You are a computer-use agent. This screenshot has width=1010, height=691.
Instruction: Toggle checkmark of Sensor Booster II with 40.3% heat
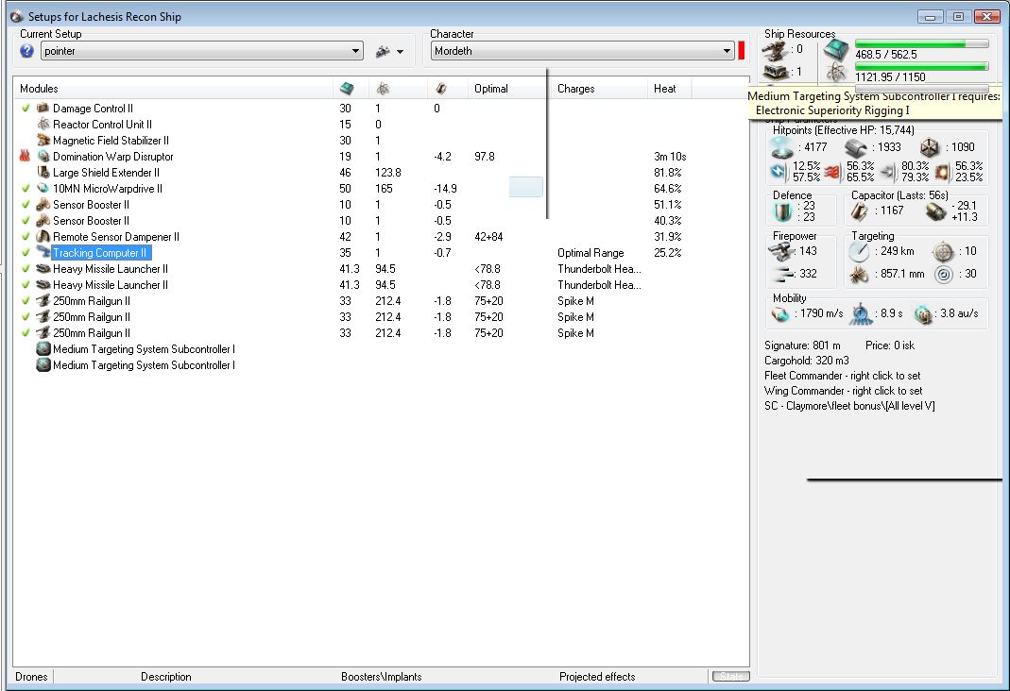[x=26, y=220]
